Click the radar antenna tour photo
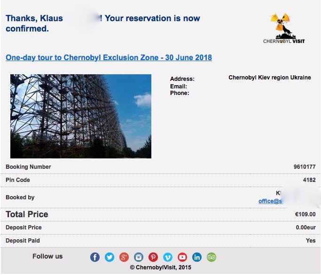This screenshot has width=321, height=275. (81, 116)
